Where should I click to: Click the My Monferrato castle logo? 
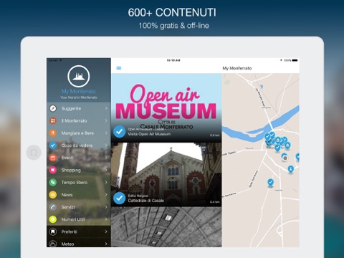[x=79, y=76]
